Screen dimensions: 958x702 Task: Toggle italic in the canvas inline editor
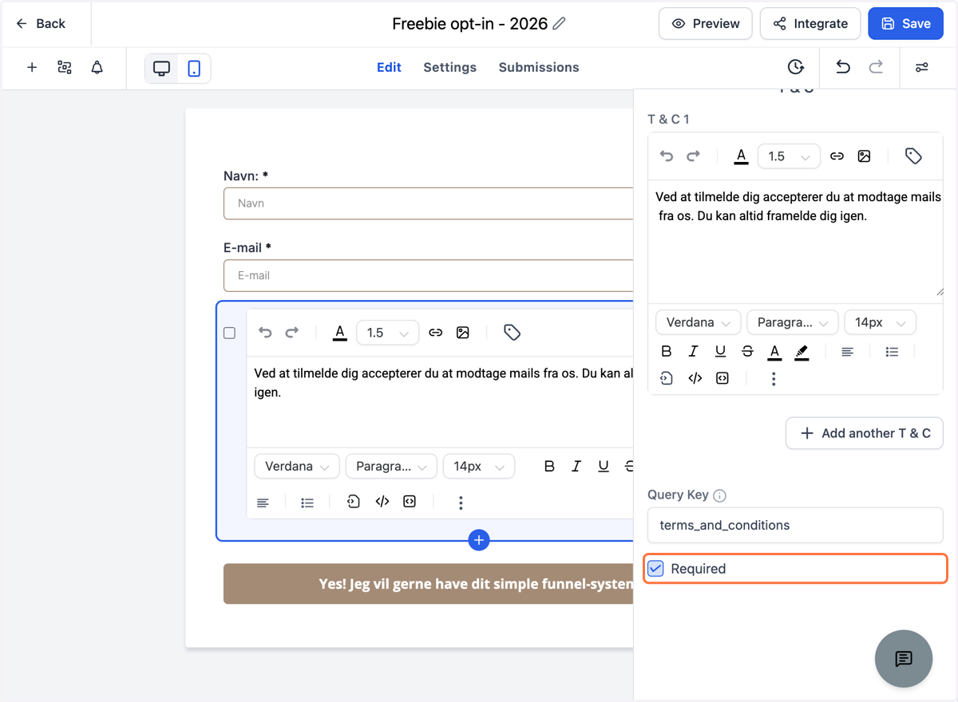(x=576, y=467)
